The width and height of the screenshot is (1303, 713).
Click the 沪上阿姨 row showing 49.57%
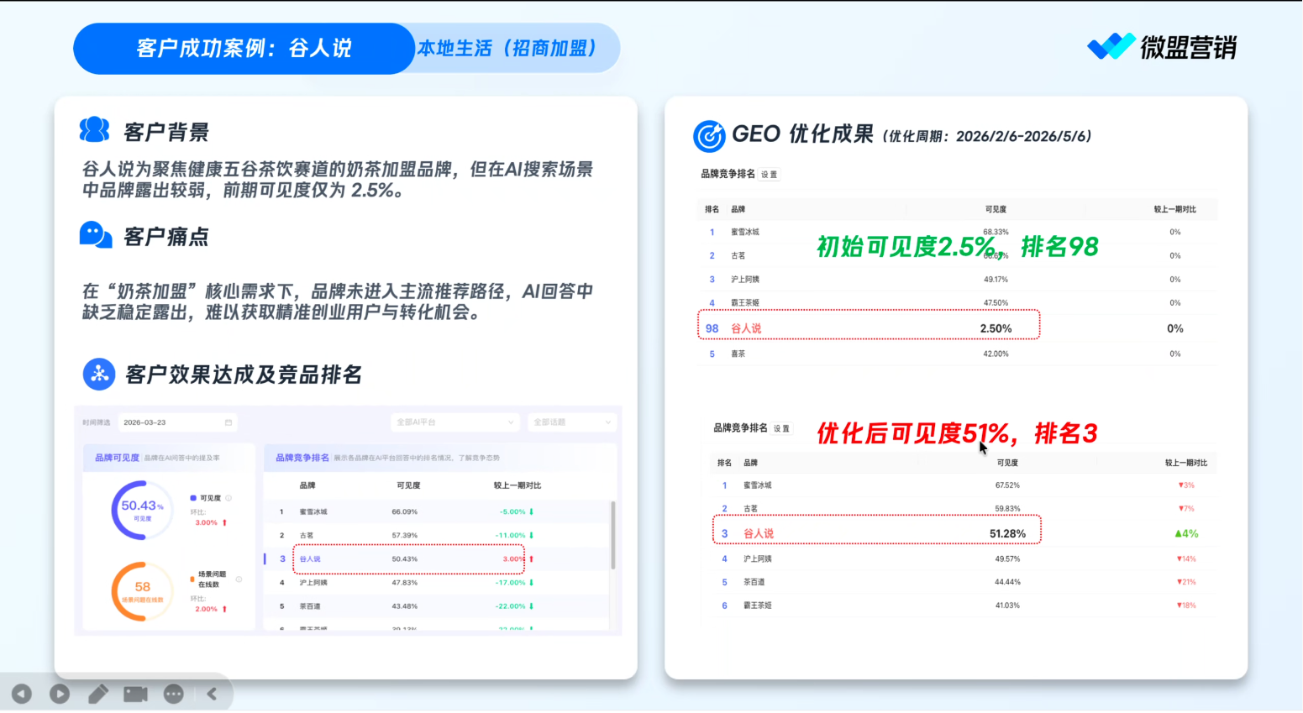(964, 558)
